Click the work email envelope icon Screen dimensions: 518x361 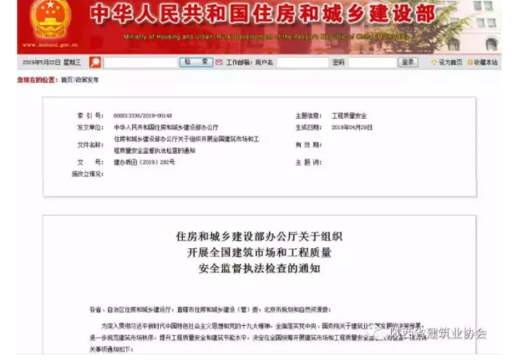click(x=218, y=63)
